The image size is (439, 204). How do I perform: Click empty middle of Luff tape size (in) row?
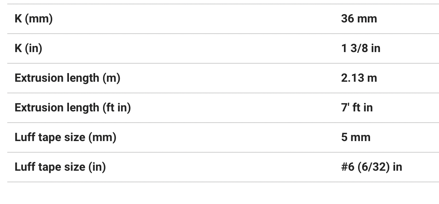tap(221, 167)
